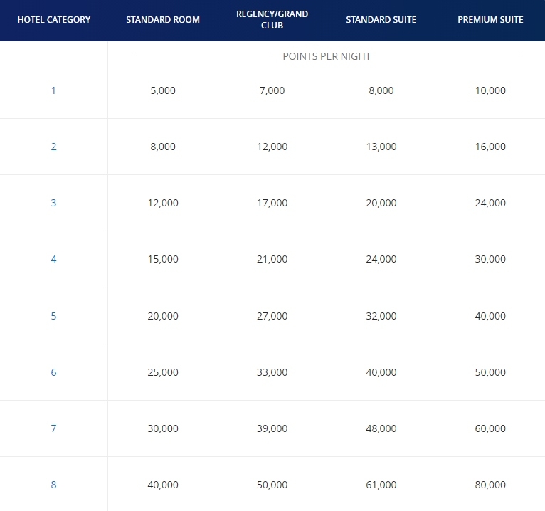The width and height of the screenshot is (545, 511).
Task: Select category 6 Premium Suite value 50,000
Action: tap(490, 372)
